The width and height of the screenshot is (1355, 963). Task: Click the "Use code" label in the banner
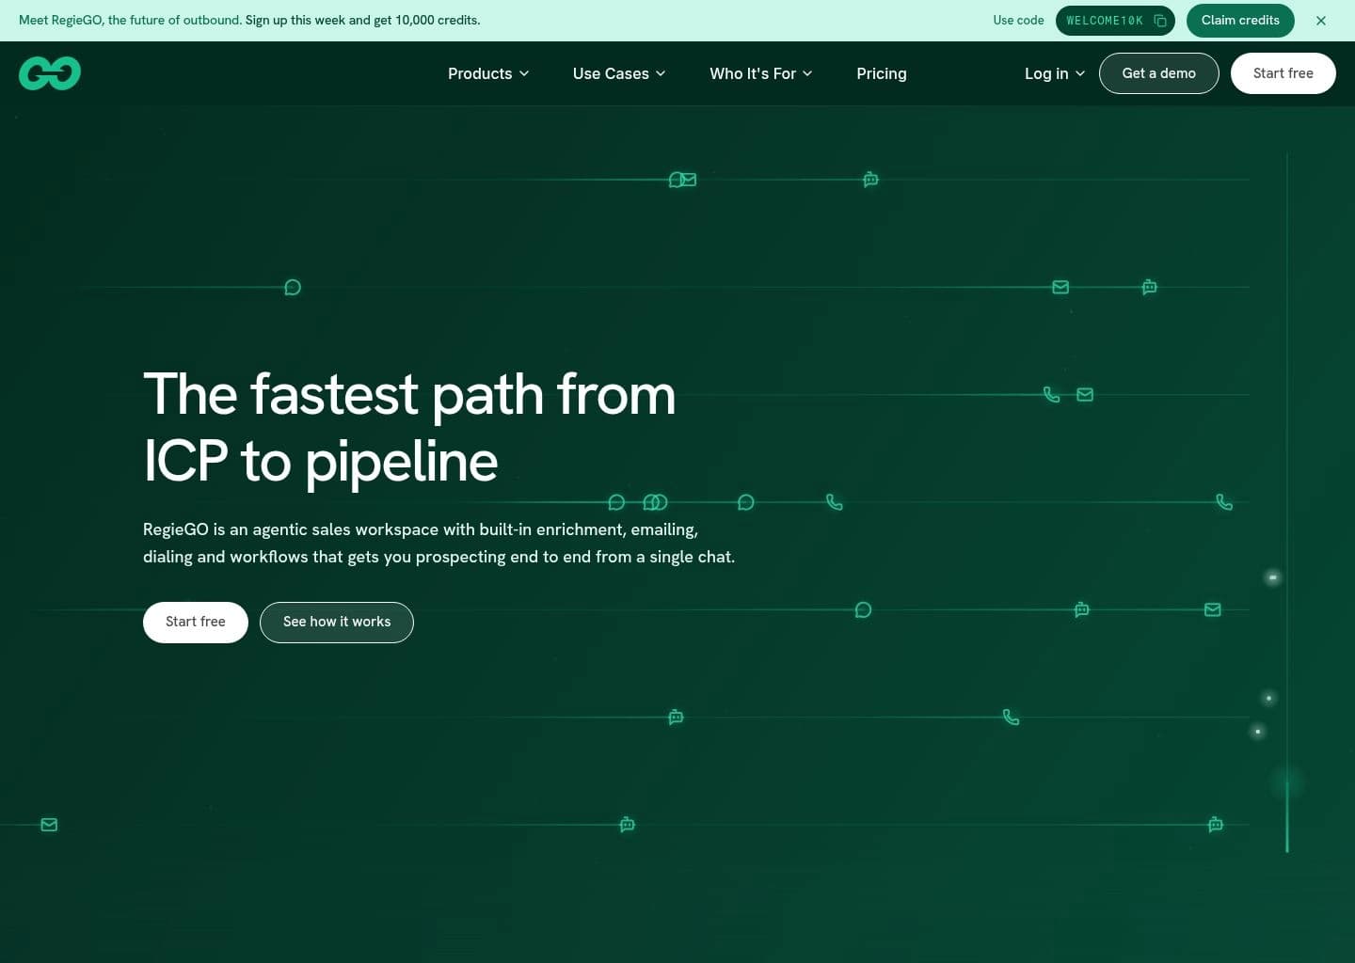point(1018,21)
